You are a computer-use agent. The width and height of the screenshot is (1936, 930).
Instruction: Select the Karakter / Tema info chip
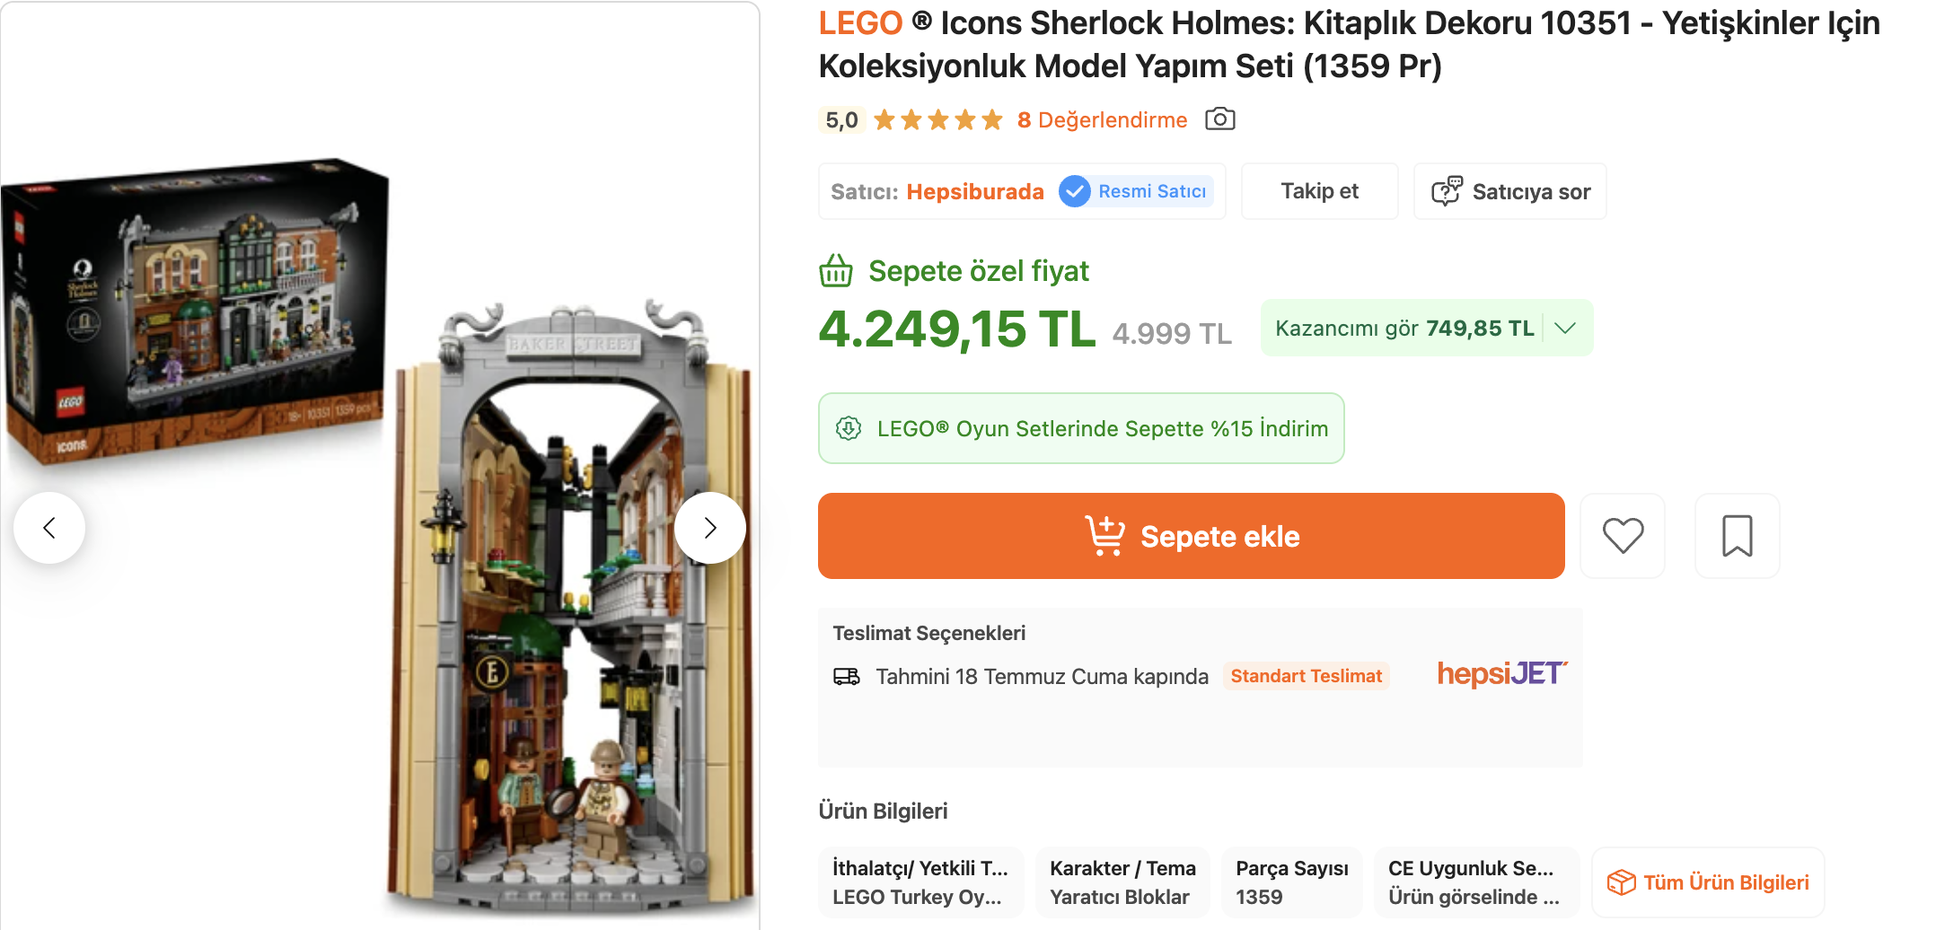[1122, 882]
